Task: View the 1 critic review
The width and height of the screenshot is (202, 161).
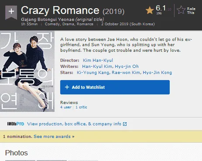Action: coord(81,107)
